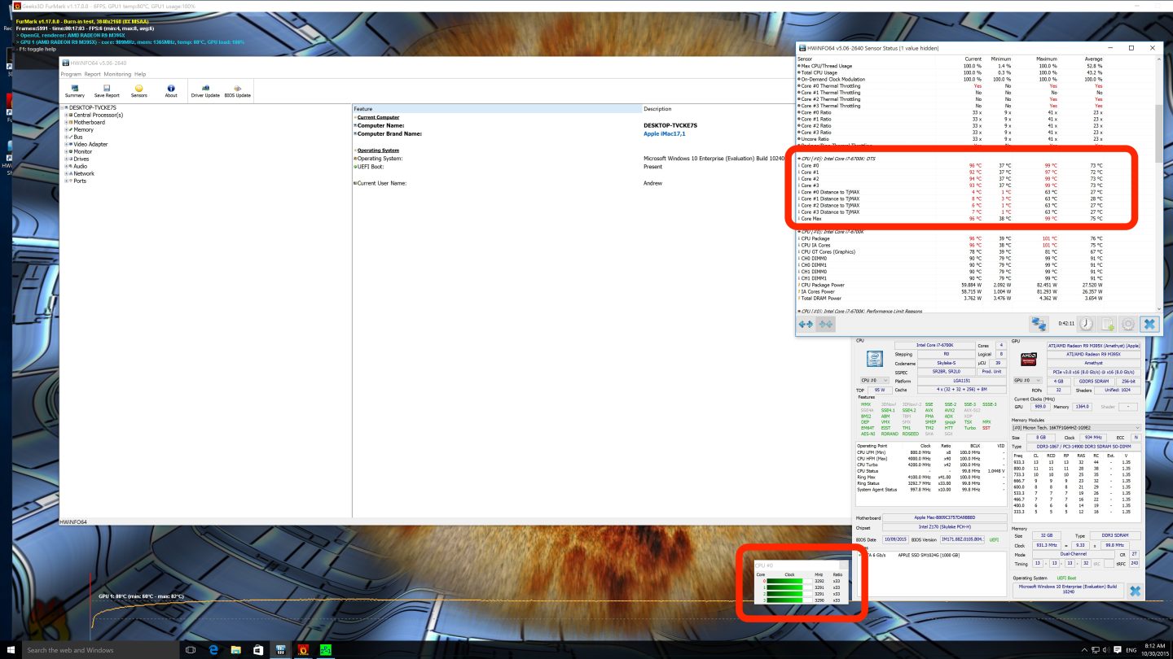Open the Monitoring menu

pyautogui.click(x=117, y=74)
